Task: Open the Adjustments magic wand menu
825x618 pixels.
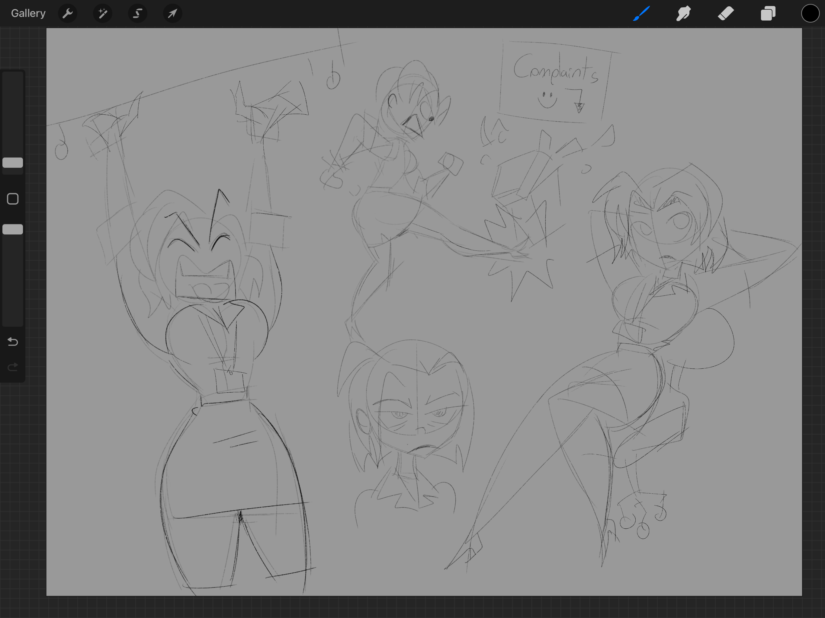Action: (103, 13)
